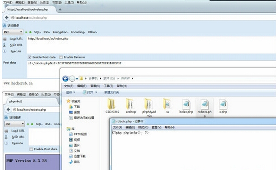Viewport: 279px width, 170px height.
Task: Open a new tab beside the index.php tab
Action: coord(60,9)
